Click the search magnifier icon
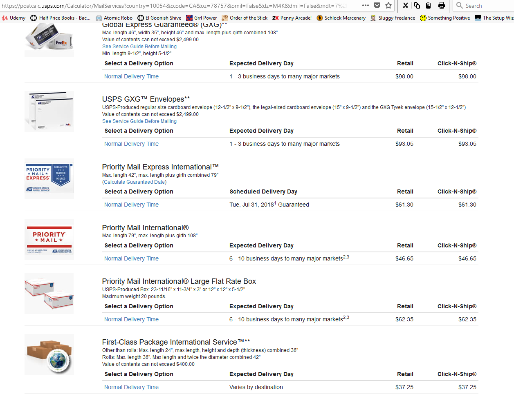Screen dimensions: 514x394 pos(460,5)
